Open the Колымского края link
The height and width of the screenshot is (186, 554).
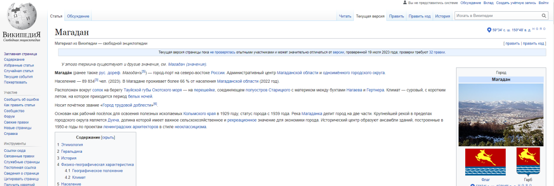[199, 114]
